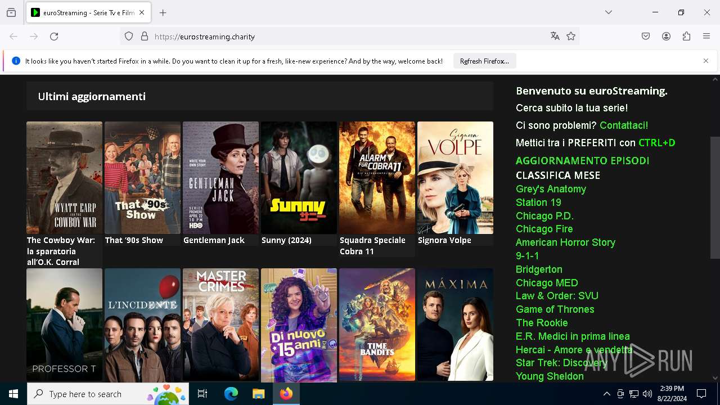Open the extensions puzzle icon

coord(686,37)
